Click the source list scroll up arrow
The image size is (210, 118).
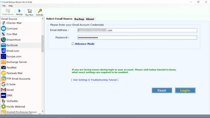tap(43, 19)
